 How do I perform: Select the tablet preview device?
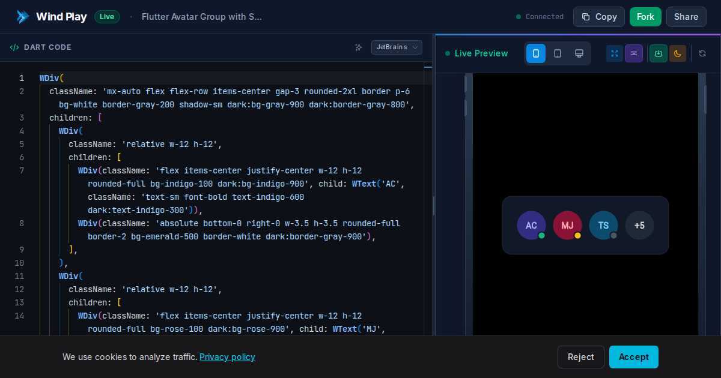tap(558, 53)
